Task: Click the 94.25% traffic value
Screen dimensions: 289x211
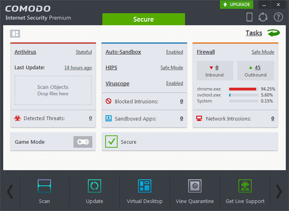Action: 268,89
